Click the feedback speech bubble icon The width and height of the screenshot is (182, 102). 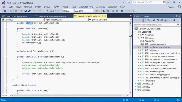point(129,2)
